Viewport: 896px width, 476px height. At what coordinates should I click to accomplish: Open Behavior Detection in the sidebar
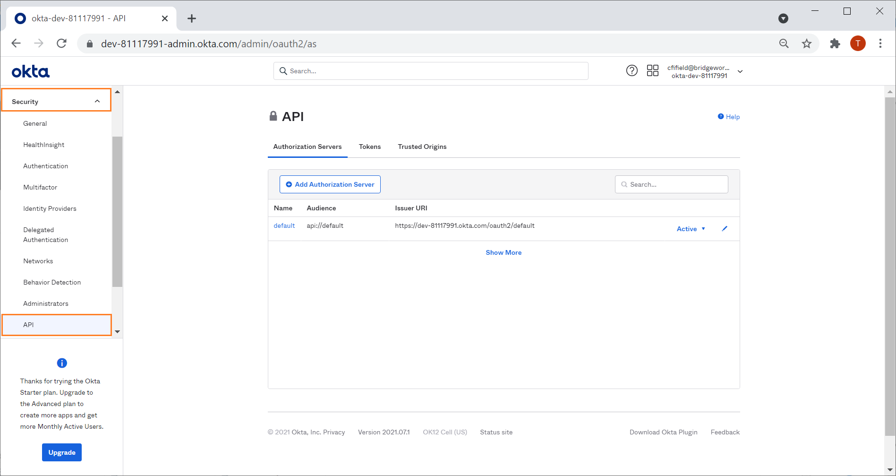coord(52,282)
